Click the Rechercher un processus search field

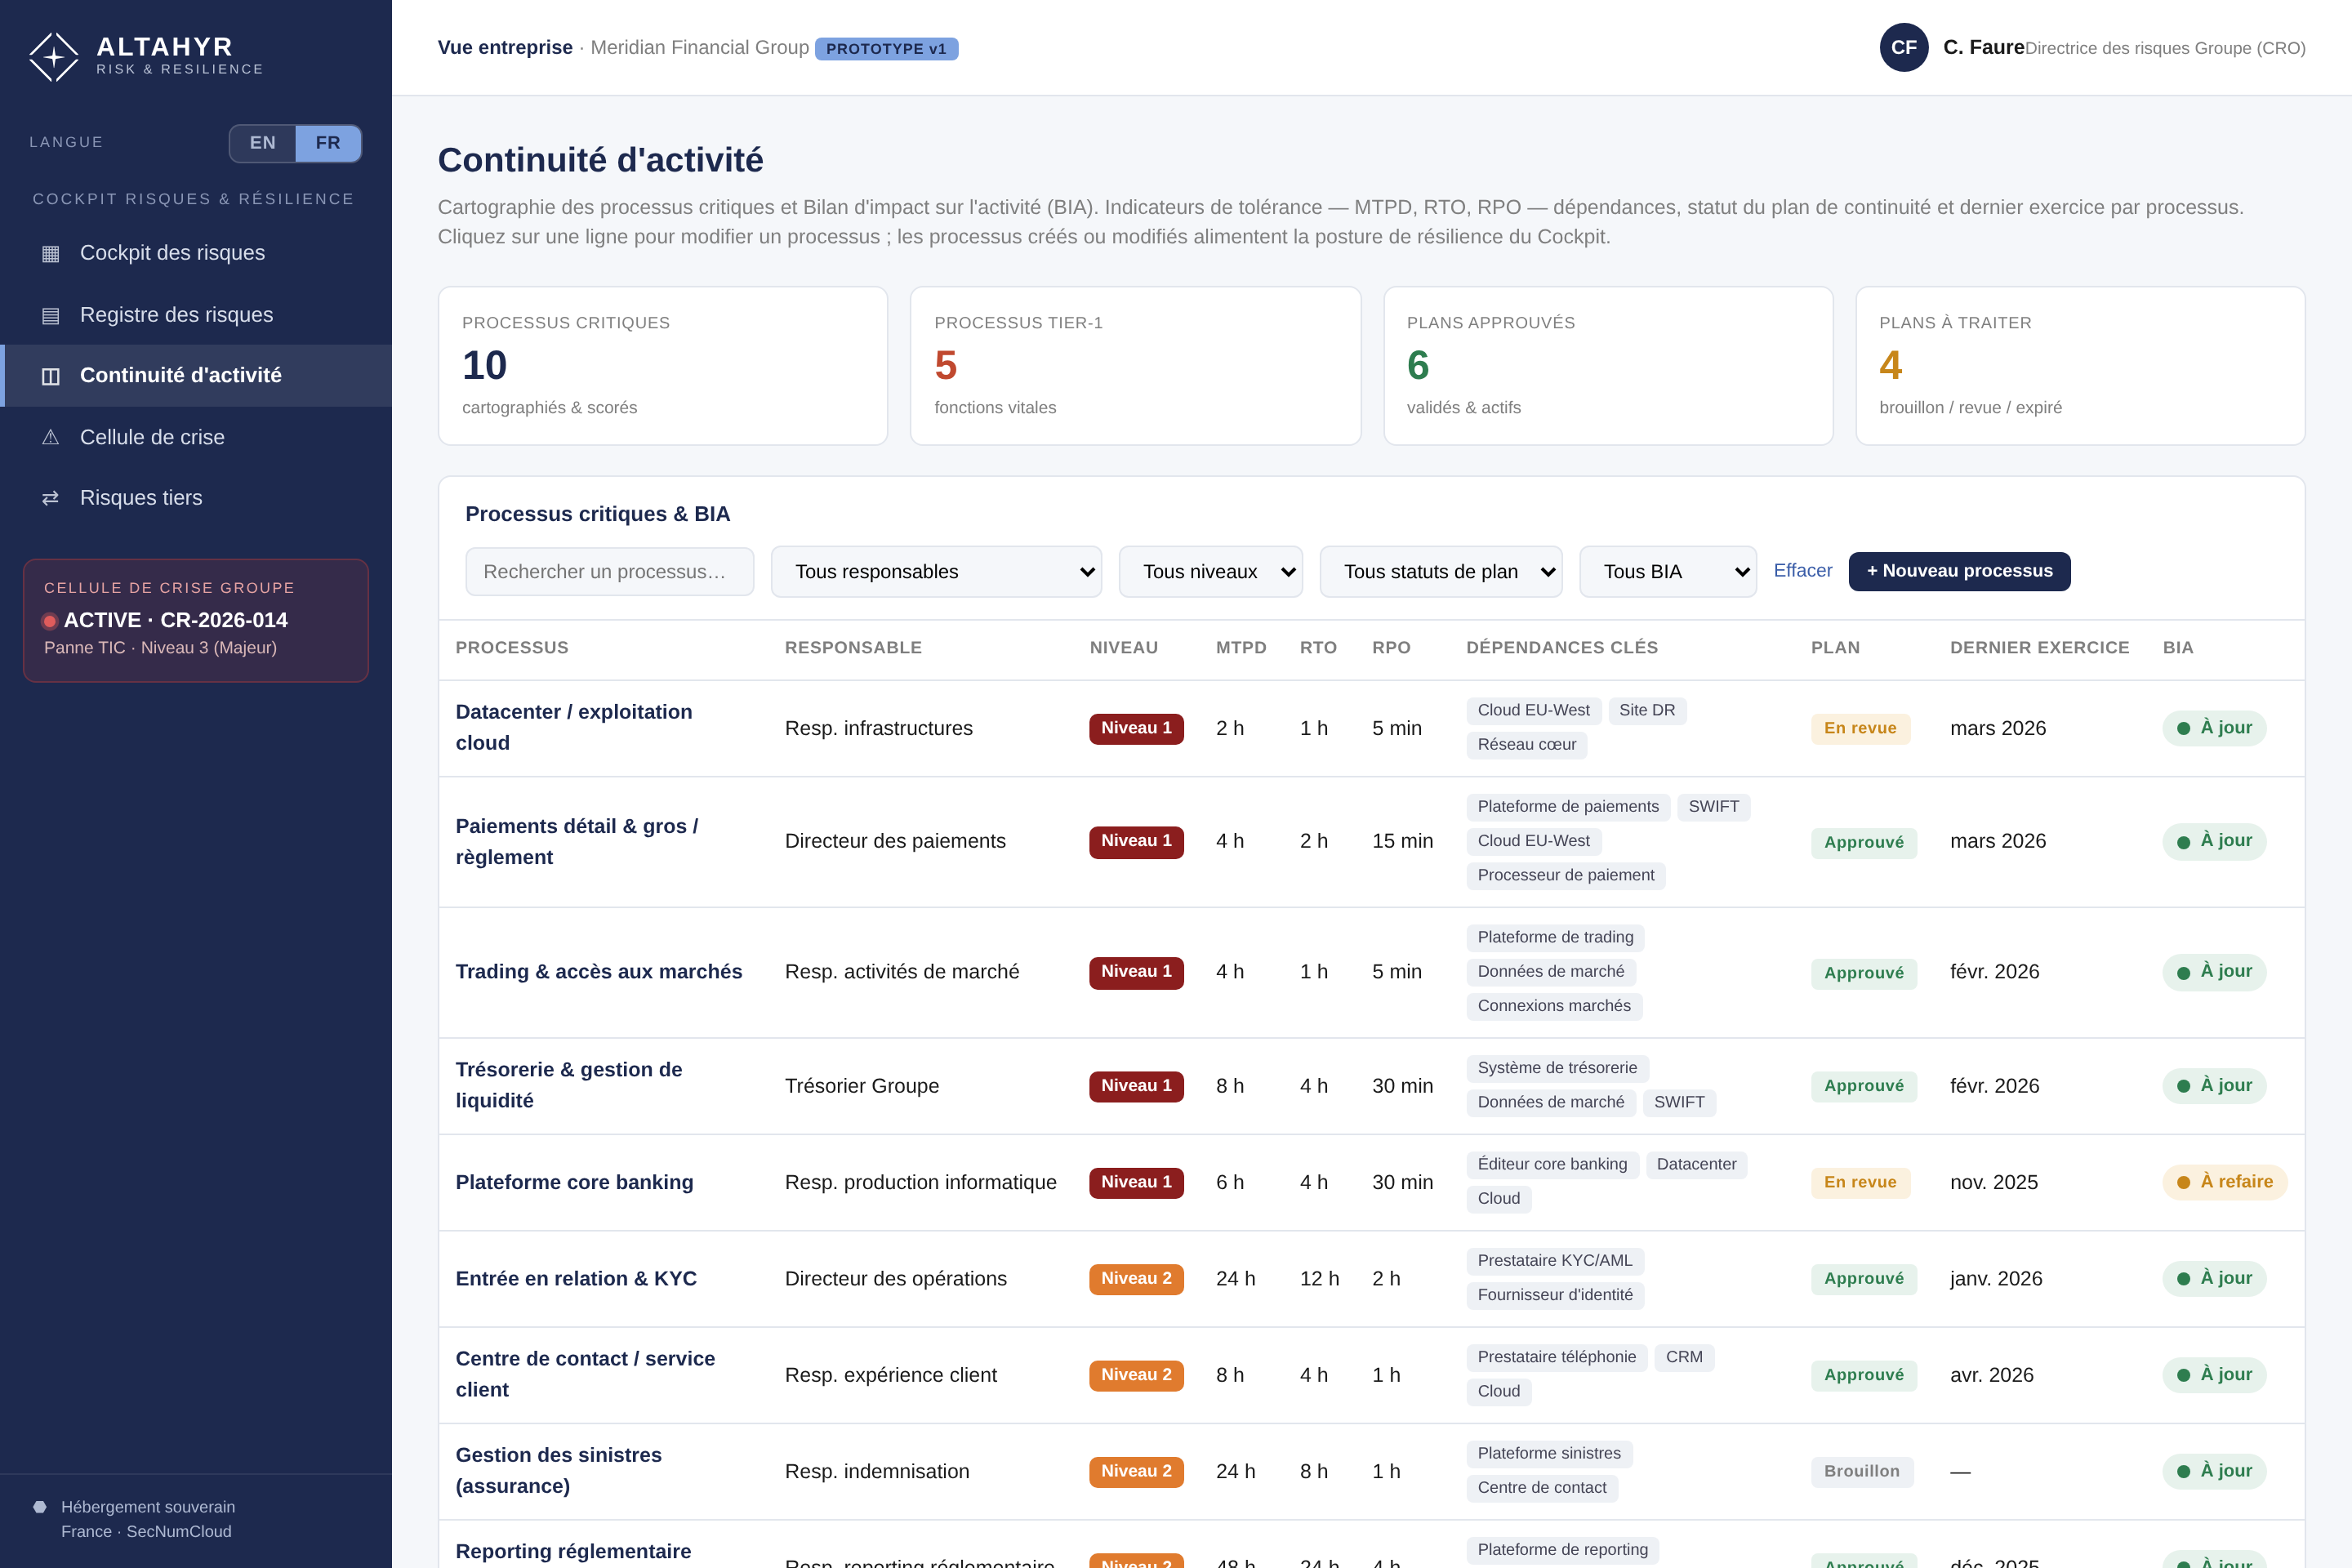tap(610, 572)
